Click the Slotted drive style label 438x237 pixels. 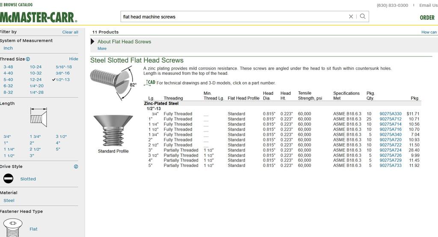point(28,179)
